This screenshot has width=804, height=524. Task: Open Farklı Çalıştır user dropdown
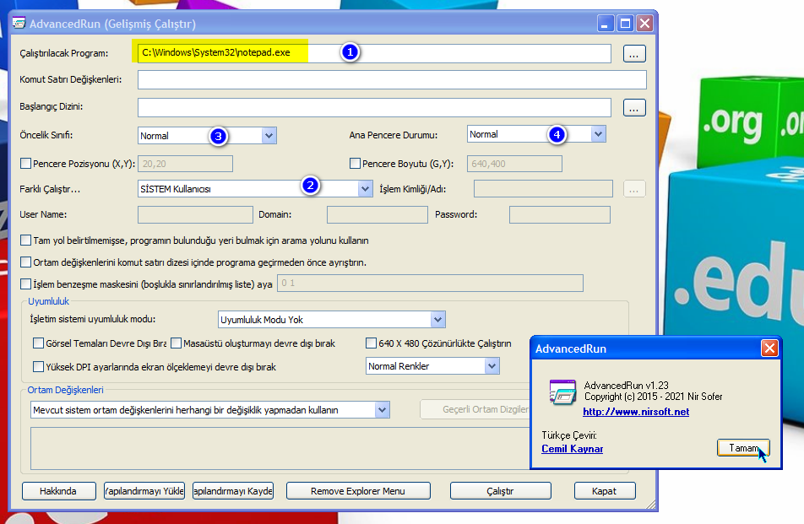coord(365,188)
